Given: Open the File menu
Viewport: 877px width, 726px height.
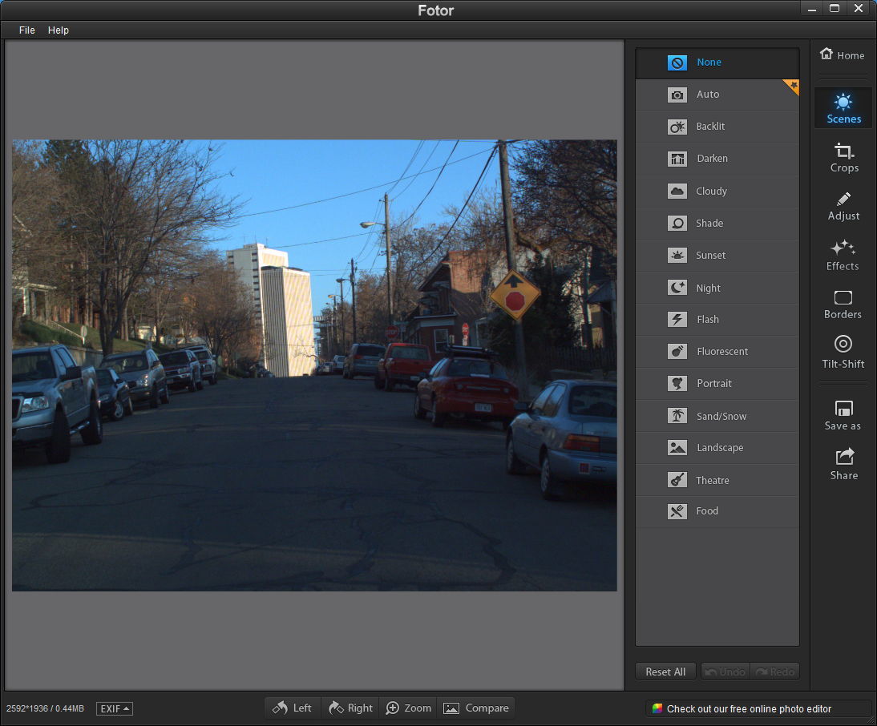Looking at the screenshot, I should [26, 30].
